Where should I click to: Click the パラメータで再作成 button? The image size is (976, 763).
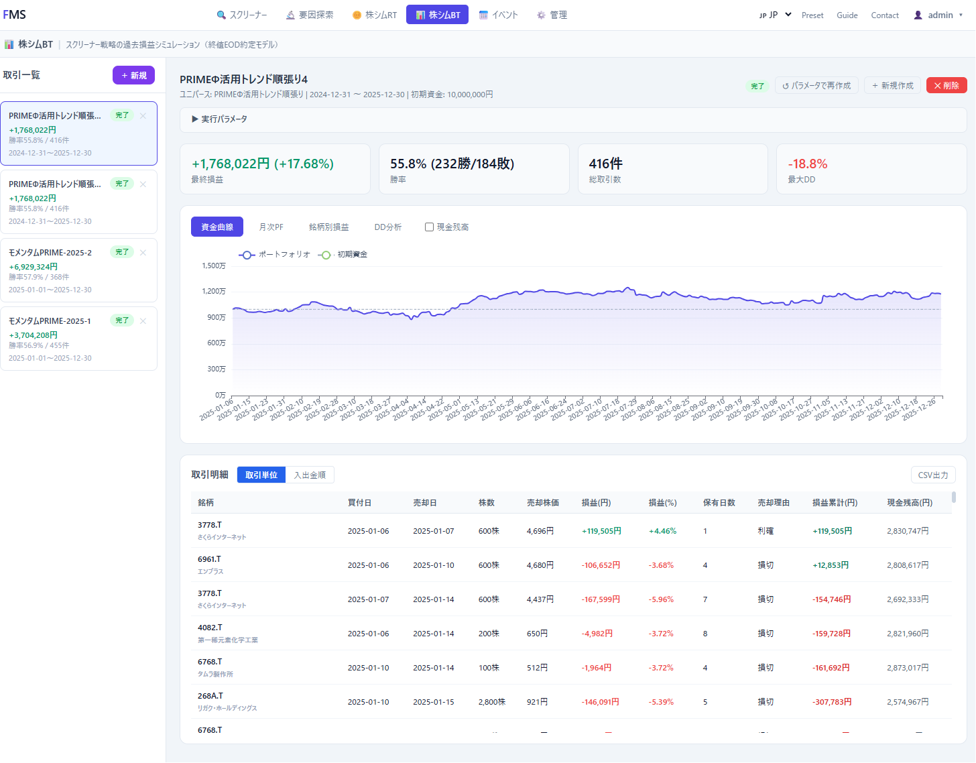(x=816, y=86)
